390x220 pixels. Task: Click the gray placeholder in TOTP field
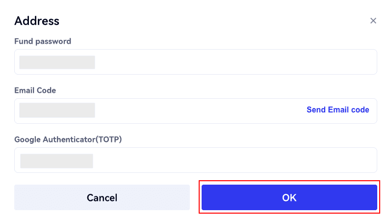(56, 161)
